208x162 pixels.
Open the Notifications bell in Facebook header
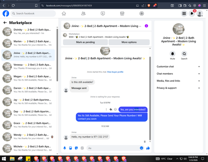[192, 13]
